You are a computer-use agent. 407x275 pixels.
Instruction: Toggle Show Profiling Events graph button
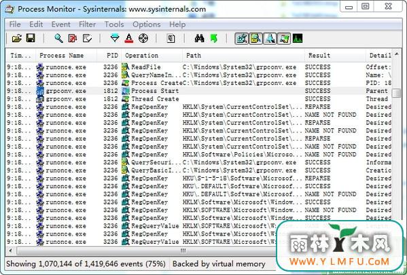(x=298, y=39)
